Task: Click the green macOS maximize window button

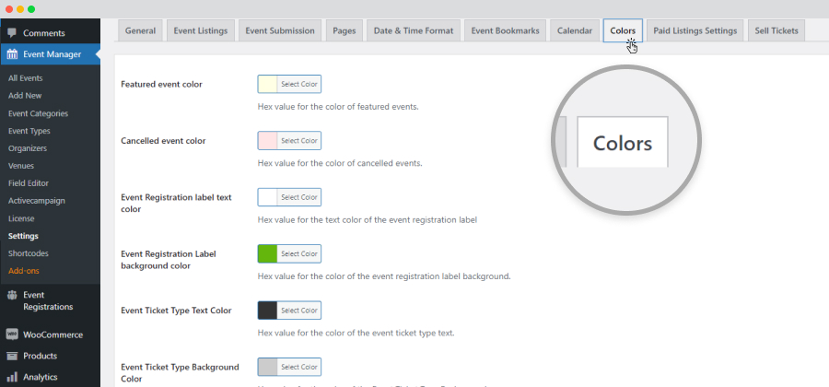Action: [x=31, y=9]
